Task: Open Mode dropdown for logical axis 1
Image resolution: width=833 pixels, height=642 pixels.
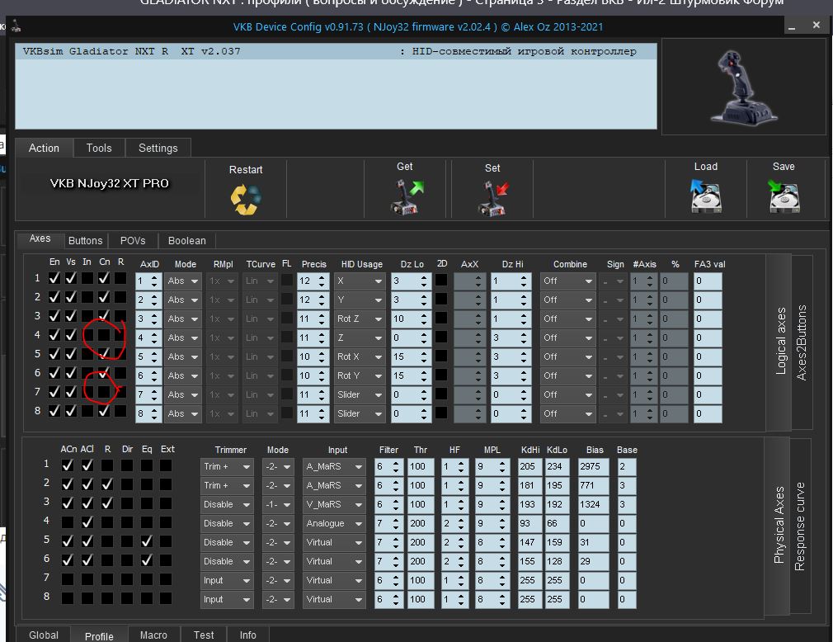Action: coord(183,281)
